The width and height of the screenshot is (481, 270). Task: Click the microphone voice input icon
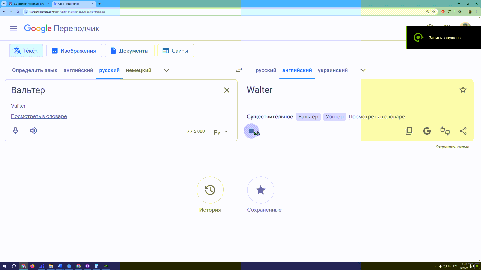[15, 131]
